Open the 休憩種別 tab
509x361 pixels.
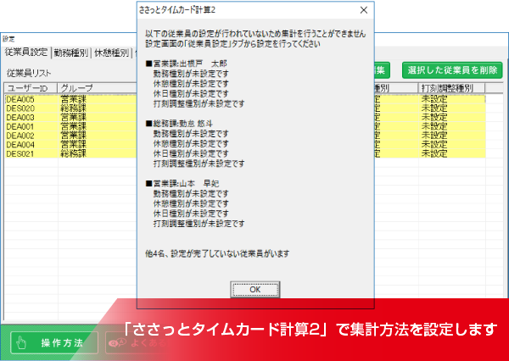point(111,53)
